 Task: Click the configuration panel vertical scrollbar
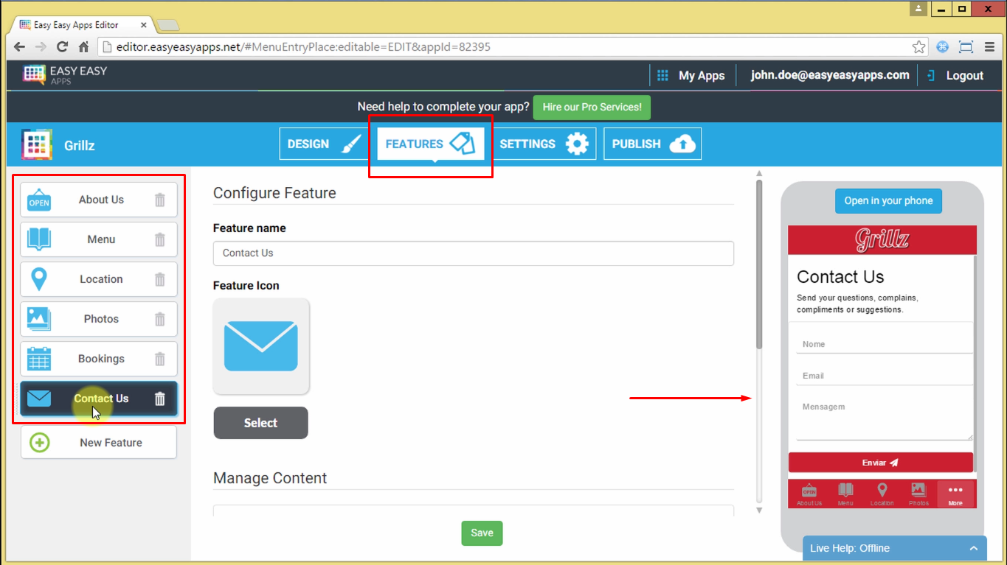759,265
